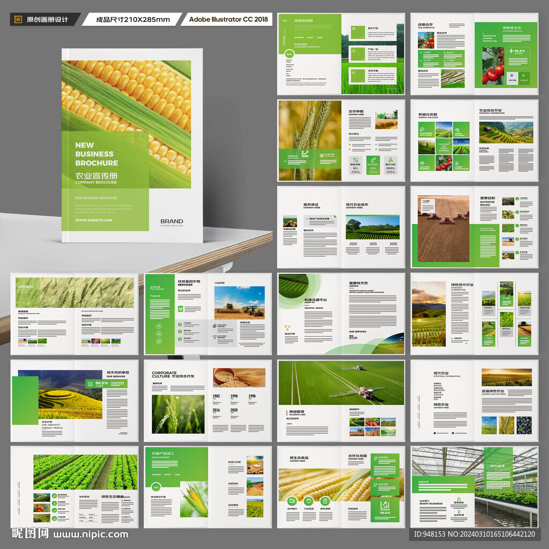The height and width of the screenshot is (549, 549).
Task: Click the '1998' timeline year
Action: point(252,396)
